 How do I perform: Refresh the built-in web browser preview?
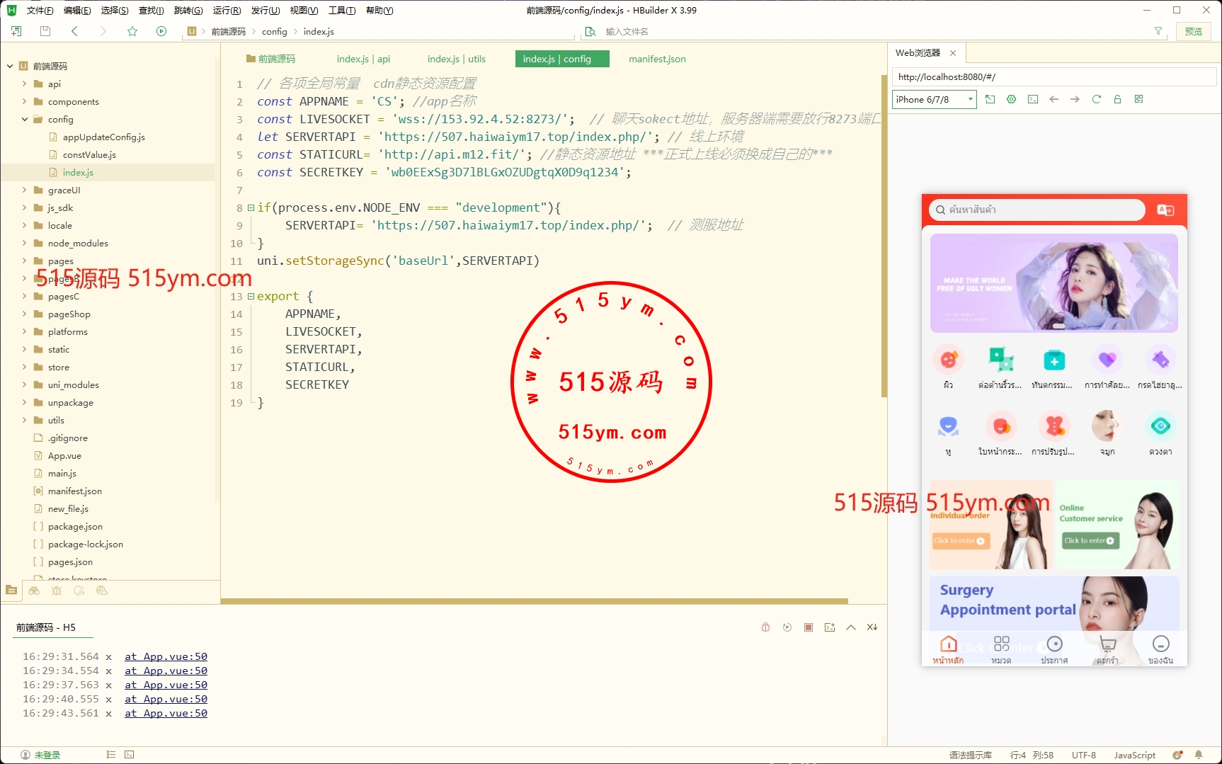click(1096, 99)
